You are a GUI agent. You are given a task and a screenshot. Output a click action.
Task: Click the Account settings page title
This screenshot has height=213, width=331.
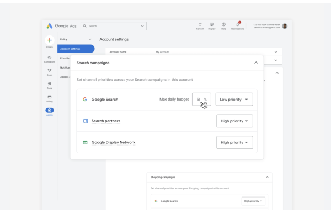114,39
